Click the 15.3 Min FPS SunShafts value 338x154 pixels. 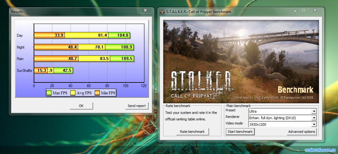pyautogui.click(x=42, y=70)
